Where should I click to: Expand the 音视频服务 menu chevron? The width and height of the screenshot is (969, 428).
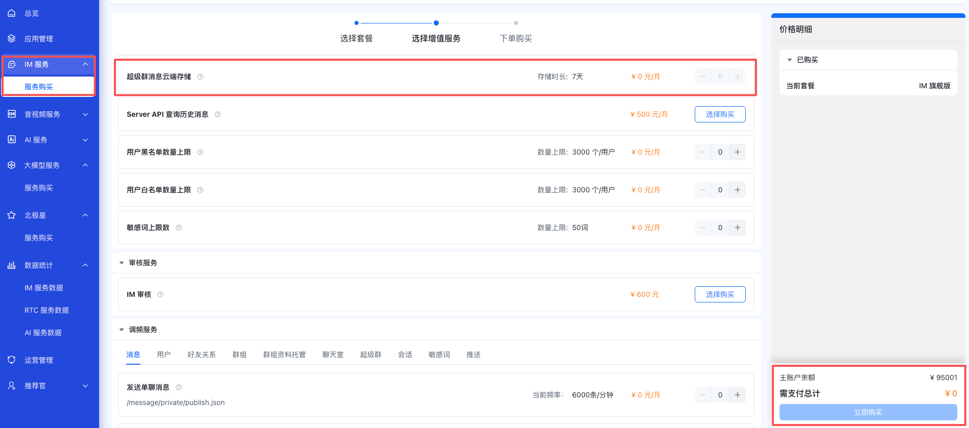[85, 114]
